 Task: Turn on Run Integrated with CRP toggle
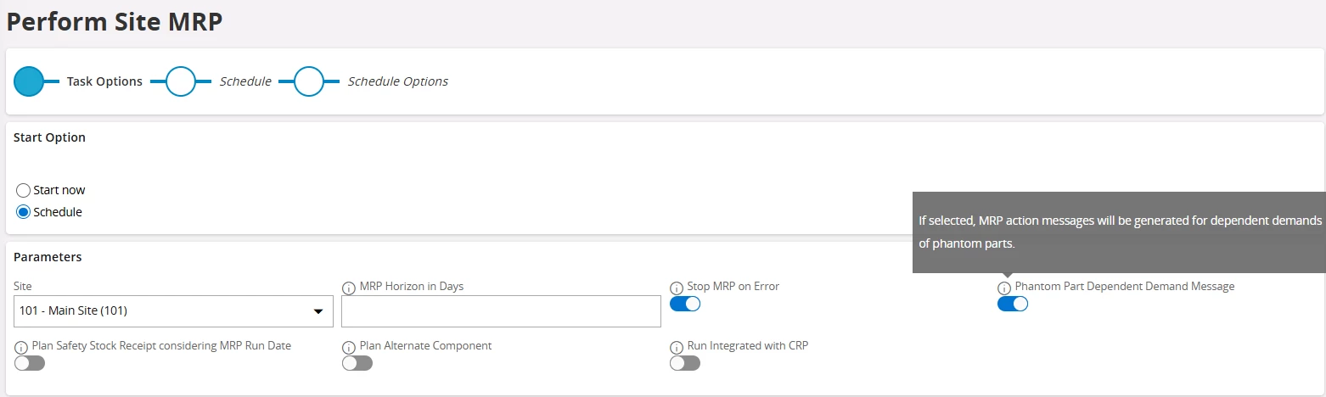(685, 363)
